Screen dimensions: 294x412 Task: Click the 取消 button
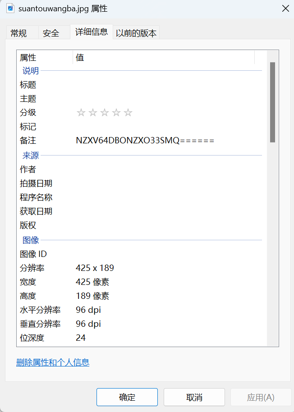click(194, 397)
